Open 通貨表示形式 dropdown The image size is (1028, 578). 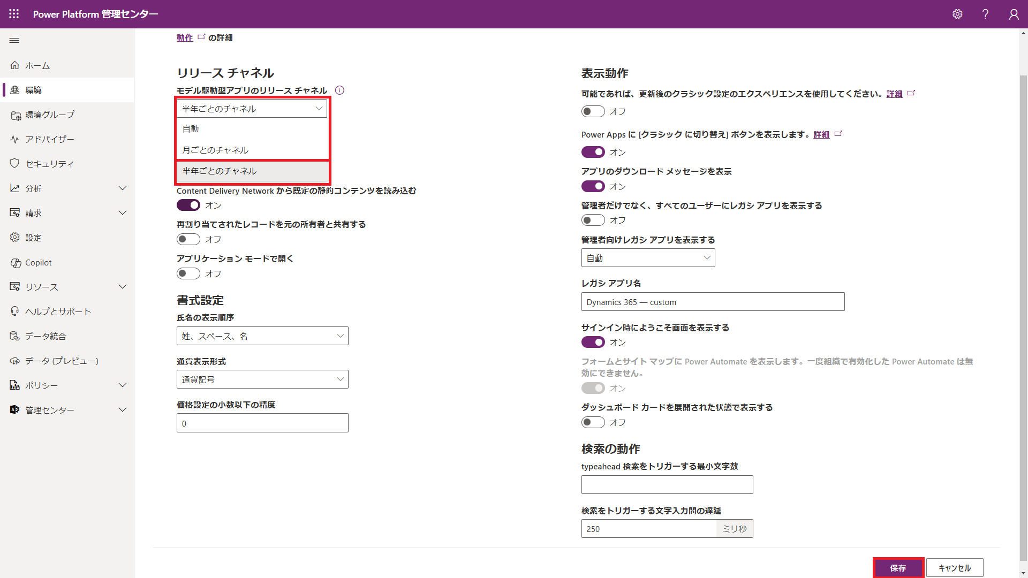click(262, 379)
